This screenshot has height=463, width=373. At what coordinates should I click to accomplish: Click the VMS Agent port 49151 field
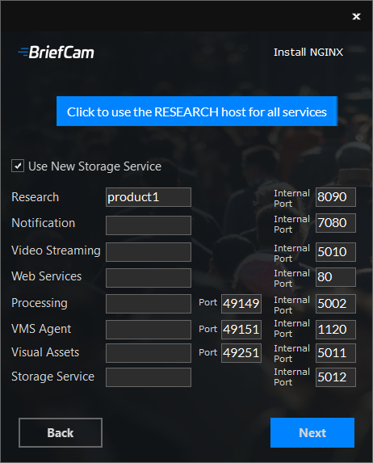tap(241, 330)
